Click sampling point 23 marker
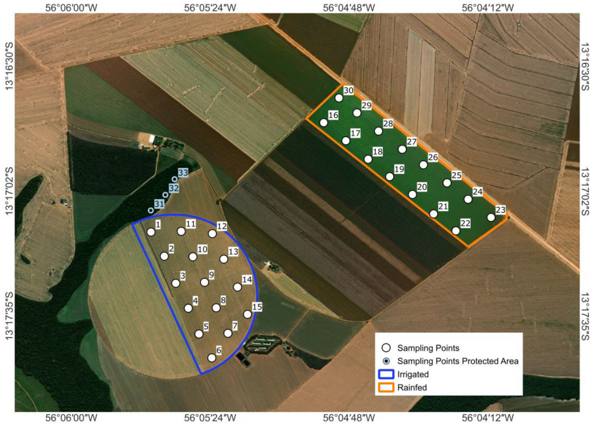 (491, 217)
